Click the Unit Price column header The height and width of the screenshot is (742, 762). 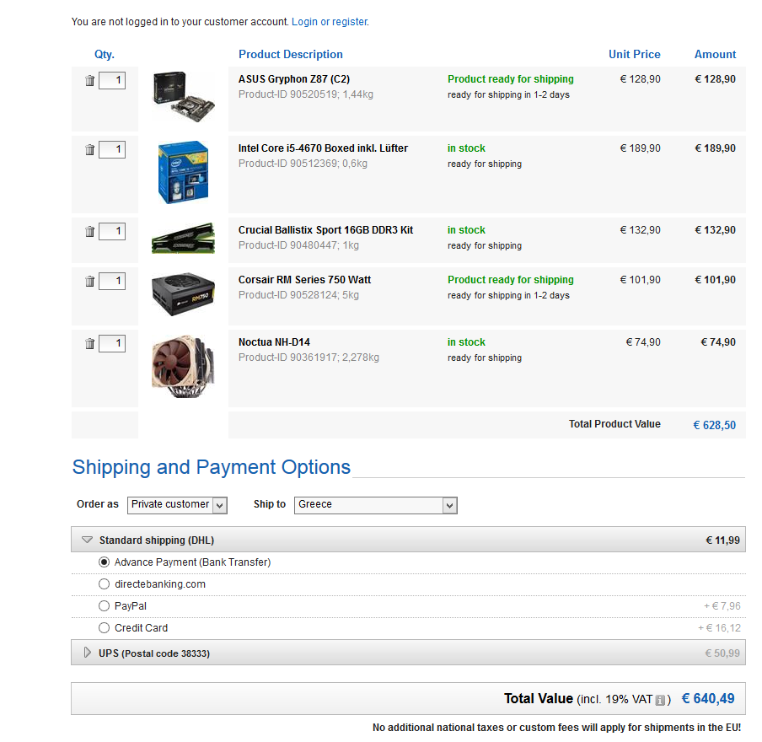click(635, 55)
